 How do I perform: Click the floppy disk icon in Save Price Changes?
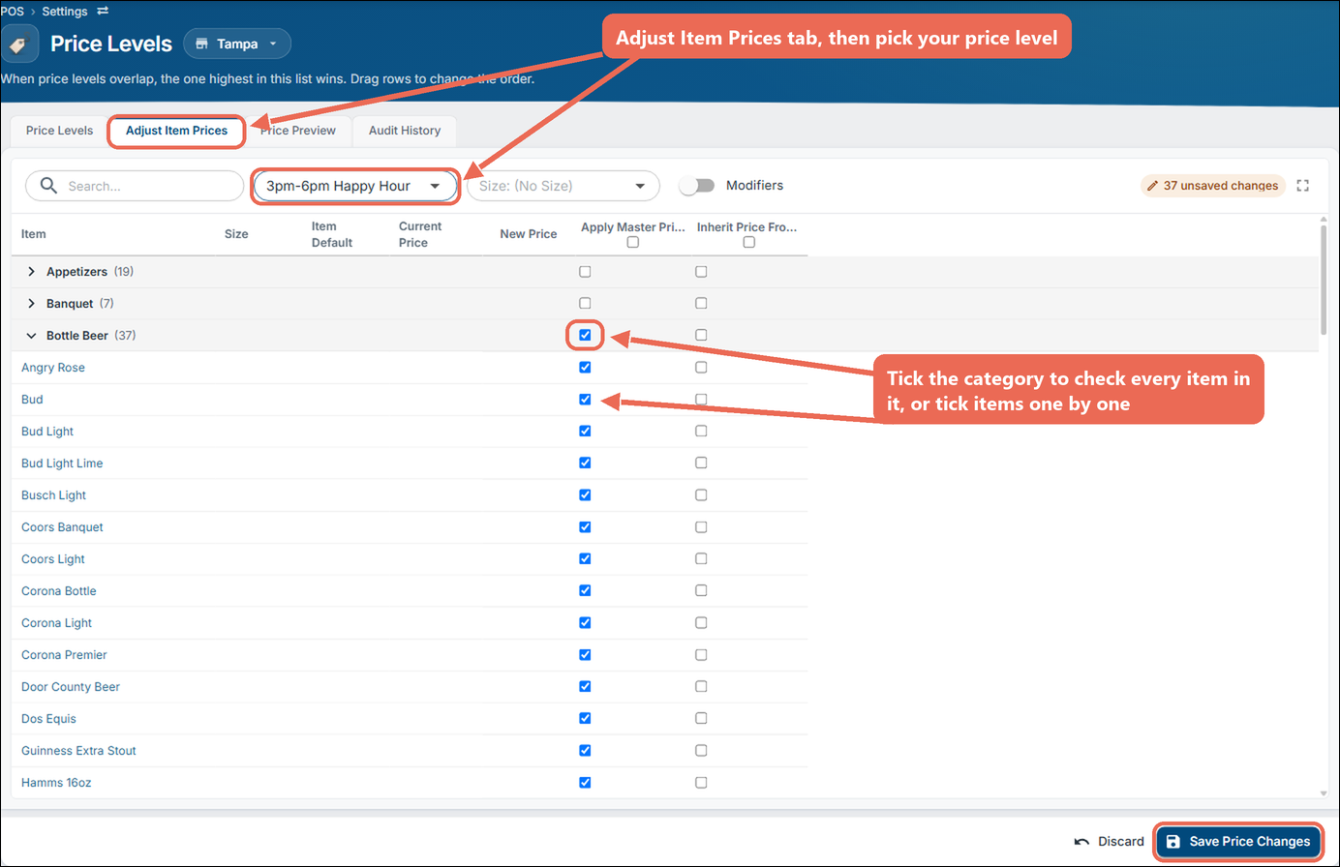pyautogui.click(x=1172, y=842)
